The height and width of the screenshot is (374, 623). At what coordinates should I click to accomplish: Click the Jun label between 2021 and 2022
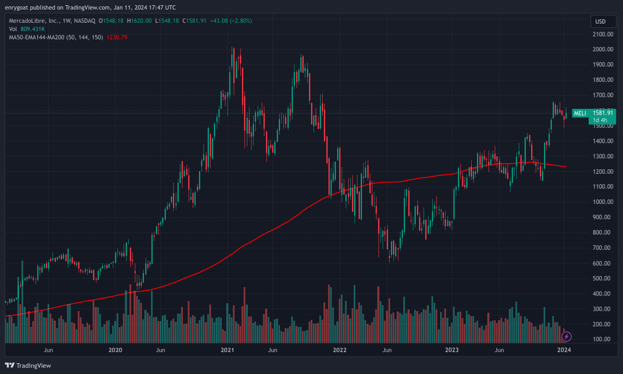273,350
